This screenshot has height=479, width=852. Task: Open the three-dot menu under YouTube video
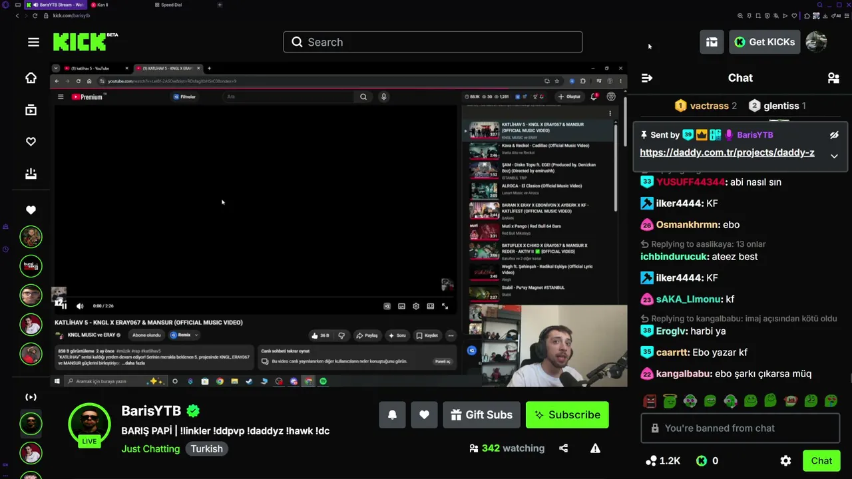[451, 335]
